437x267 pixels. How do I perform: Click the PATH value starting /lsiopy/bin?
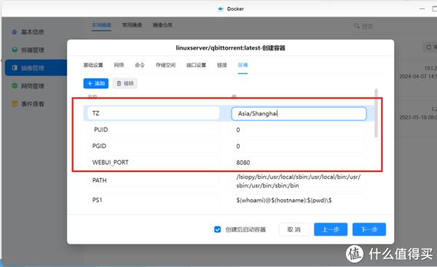[x=299, y=181]
